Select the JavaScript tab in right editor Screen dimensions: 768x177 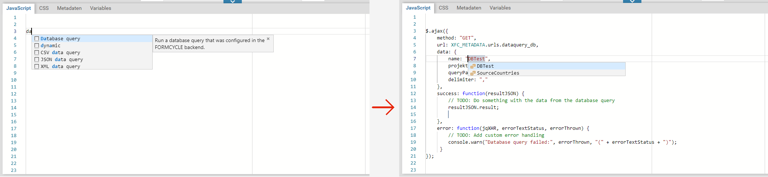[418, 8]
